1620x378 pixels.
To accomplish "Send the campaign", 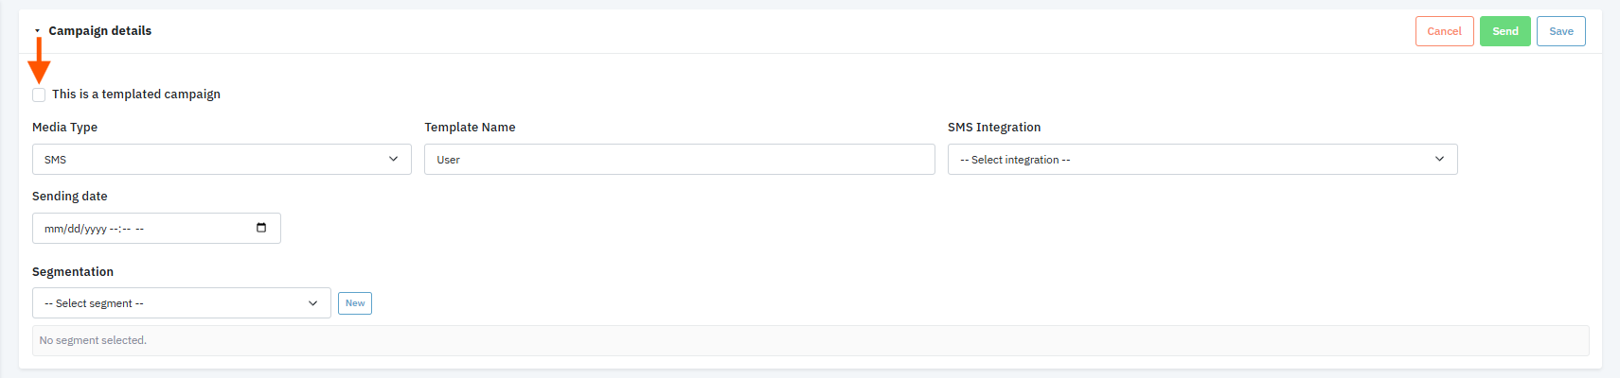I will [x=1504, y=31].
